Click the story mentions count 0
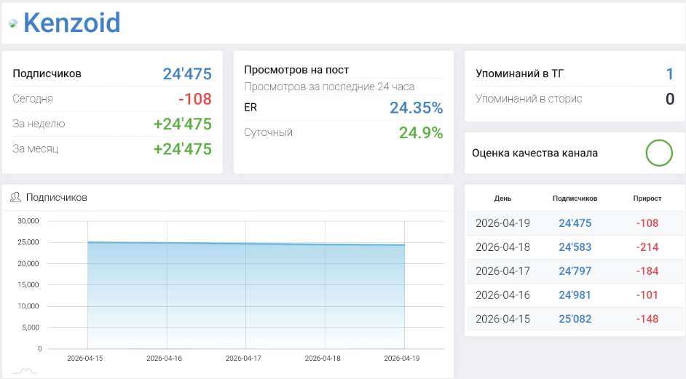686x379 pixels. (x=670, y=99)
